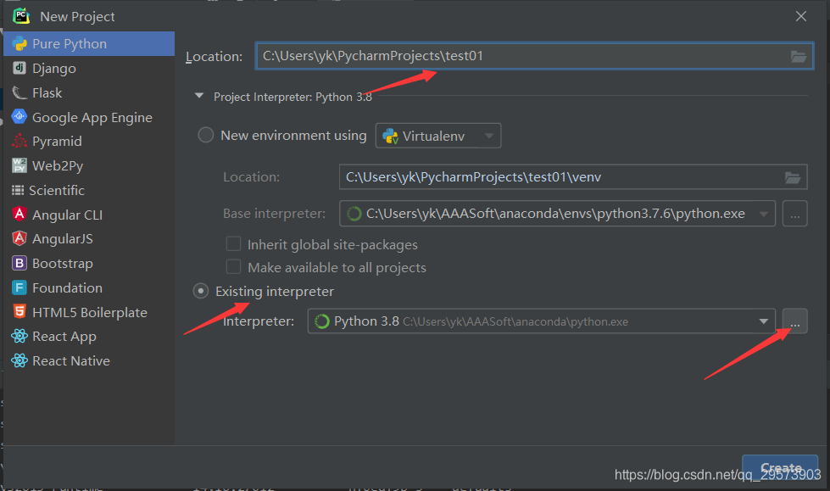The height and width of the screenshot is (491, 830).
Task: Click the React Native atom icon
Action: pos(19,360)
